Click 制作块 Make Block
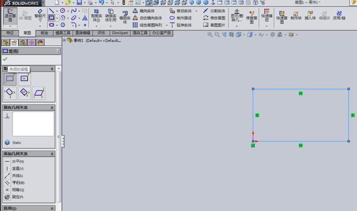This screenshot has width=357, height=211. [x=296, y=16]
